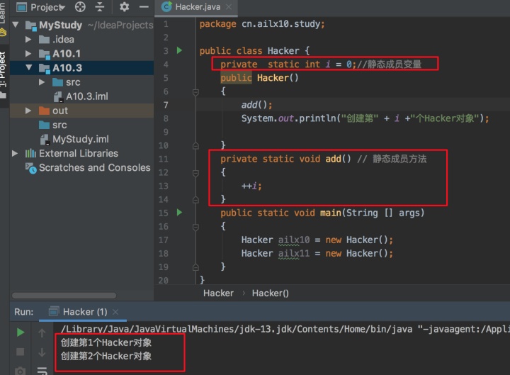
Task: Expand the .idea folder
Action: (28, 40)
